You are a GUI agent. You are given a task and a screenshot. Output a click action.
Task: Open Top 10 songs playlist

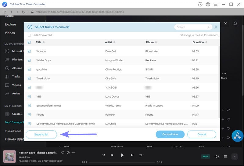pyautogui.click(x=14, y=122)
